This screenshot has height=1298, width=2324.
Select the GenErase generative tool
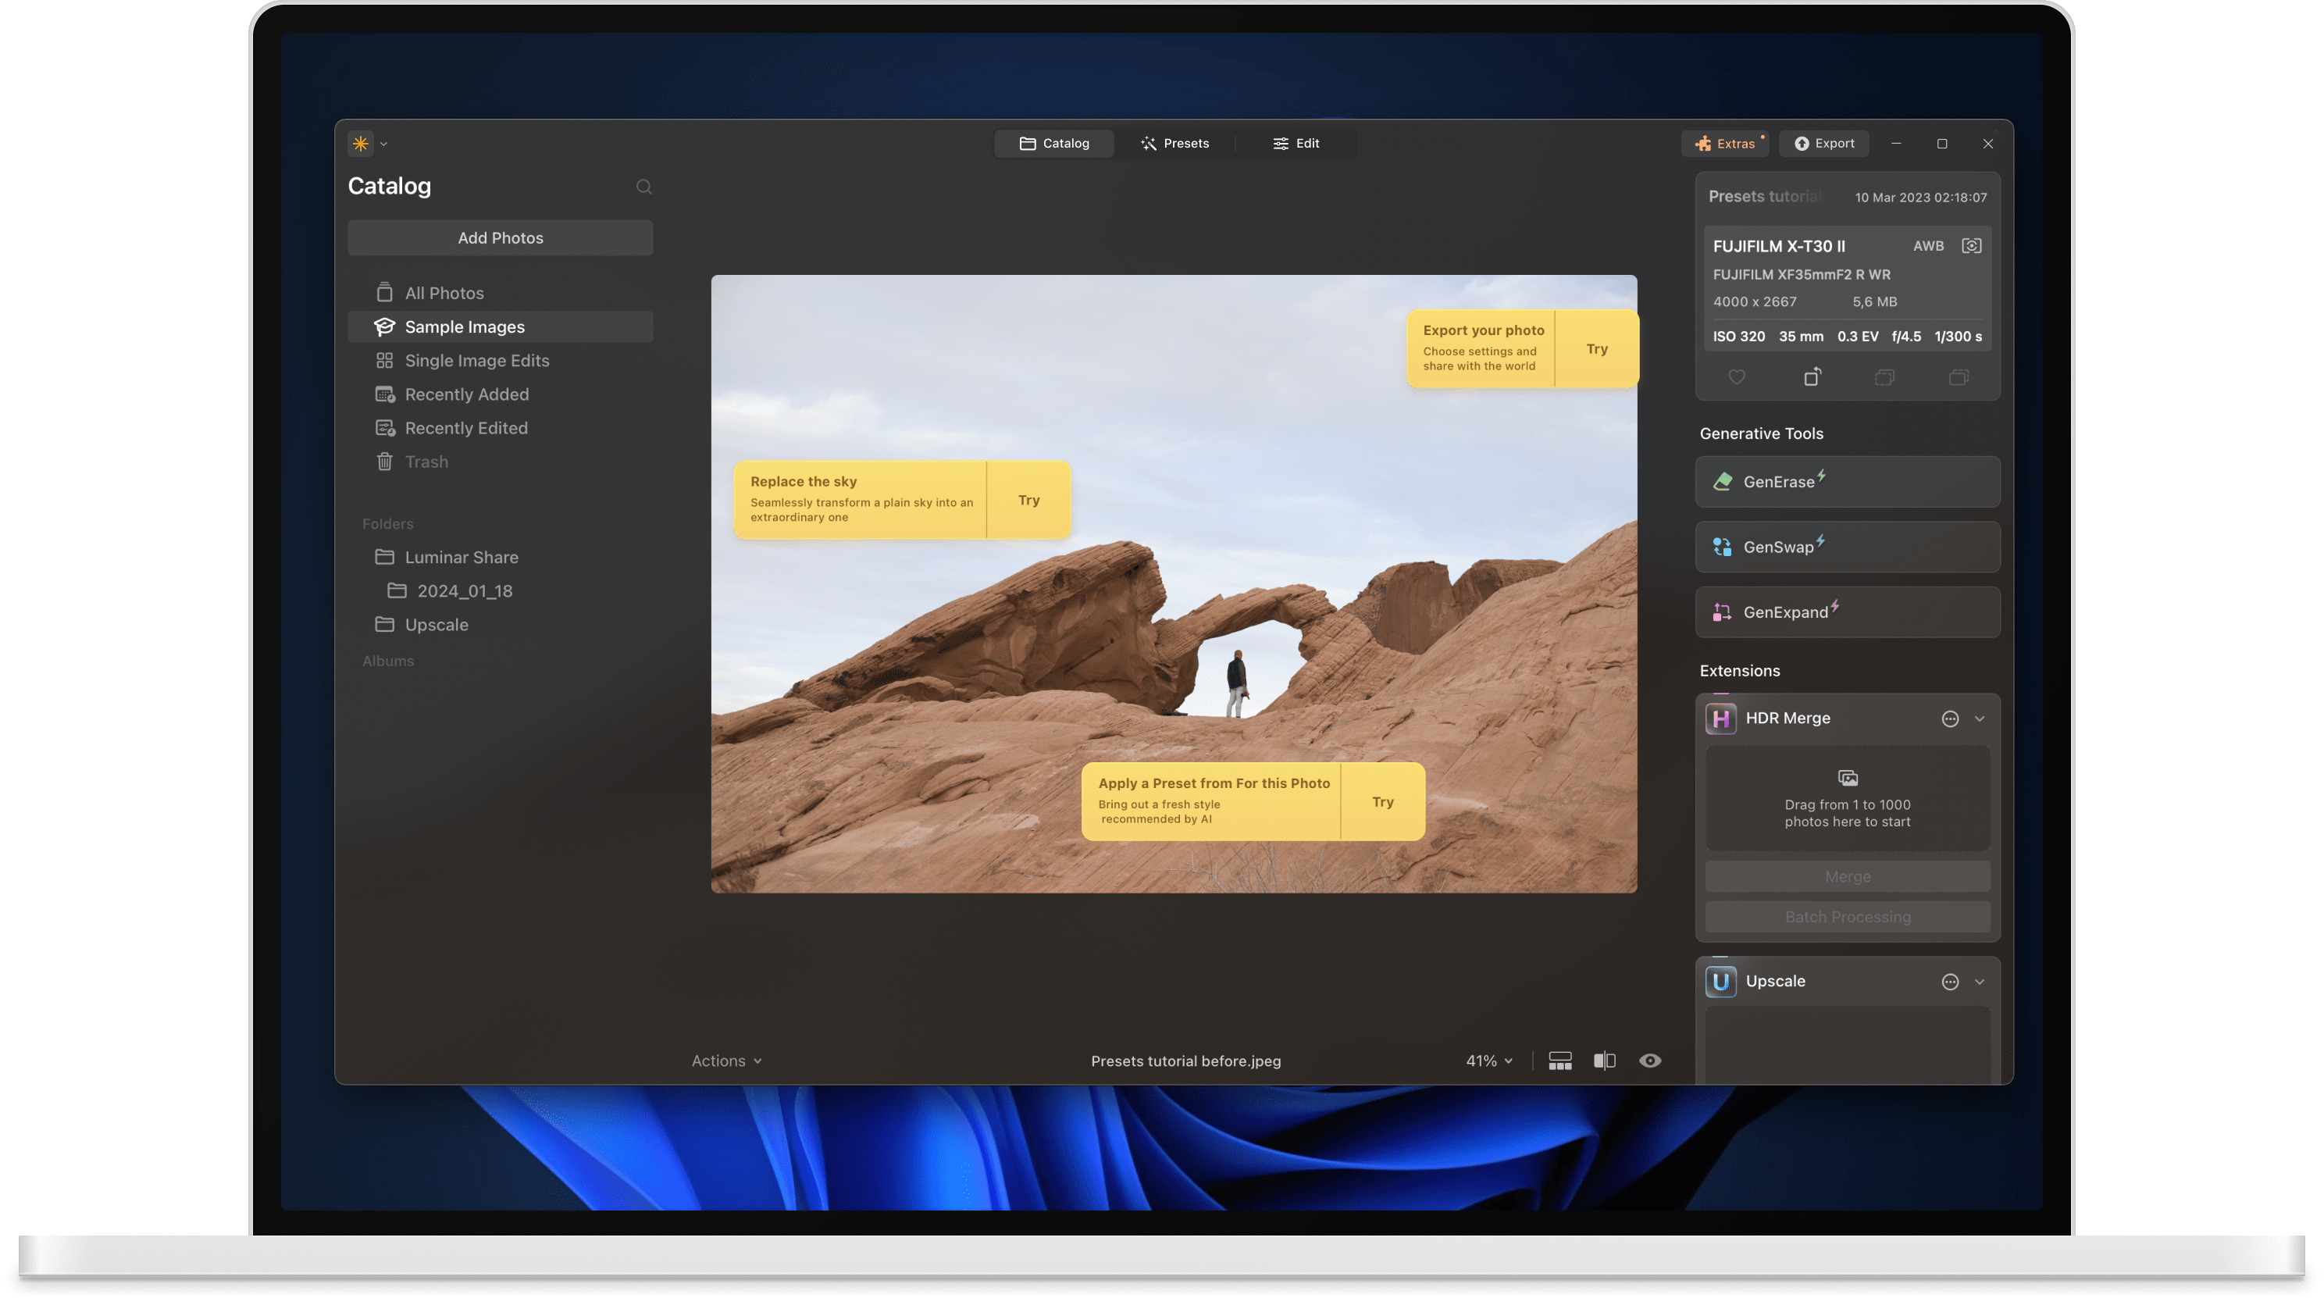[1846, 481]
